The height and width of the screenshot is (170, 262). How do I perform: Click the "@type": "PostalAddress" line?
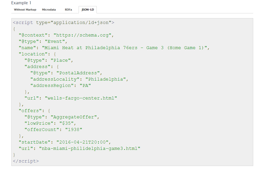pyautogui.click(x=66, y=73)
